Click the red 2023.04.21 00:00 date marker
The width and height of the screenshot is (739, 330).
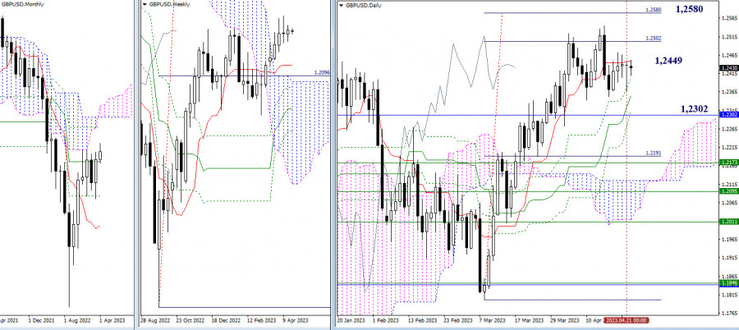pyautogui.click(x=627, y=320)
